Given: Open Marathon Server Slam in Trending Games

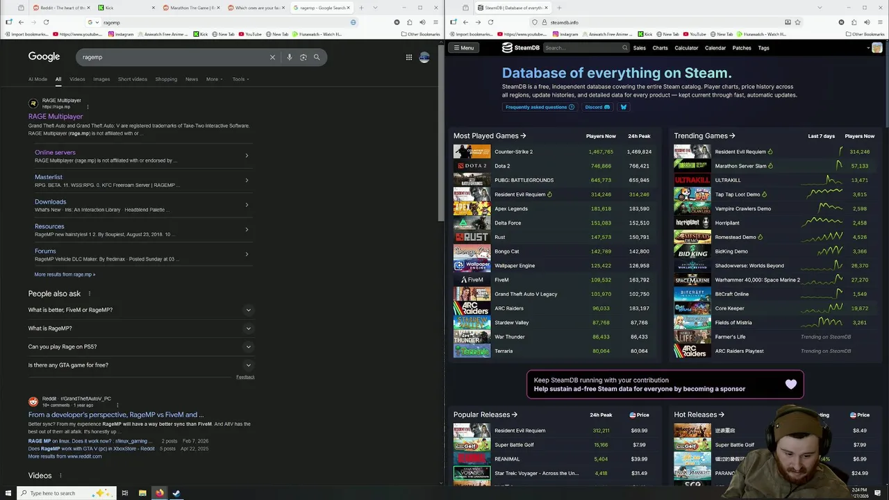Looking at the screenshot, I should pyautogui.click(x=740, y=166).
